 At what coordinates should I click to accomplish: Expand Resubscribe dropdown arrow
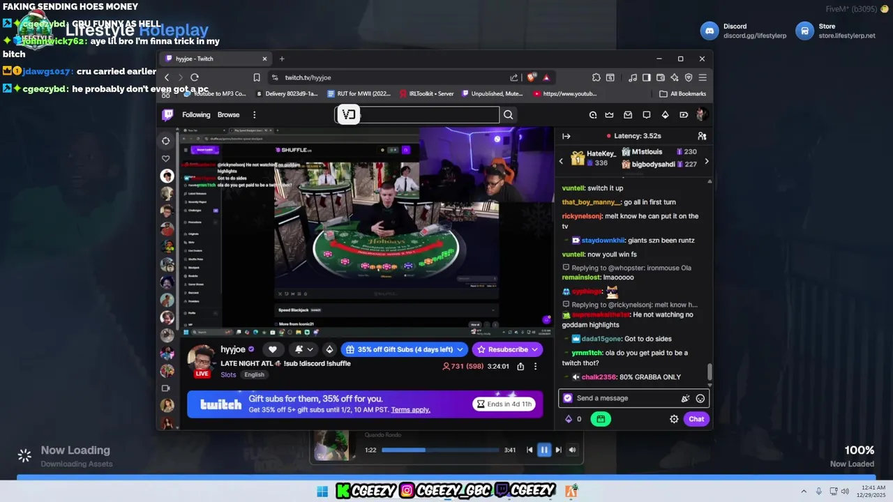point(535,349)
